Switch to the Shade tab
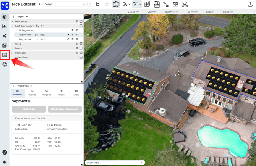The width and height of the screenshot is (256, 166). pos(62,93)
